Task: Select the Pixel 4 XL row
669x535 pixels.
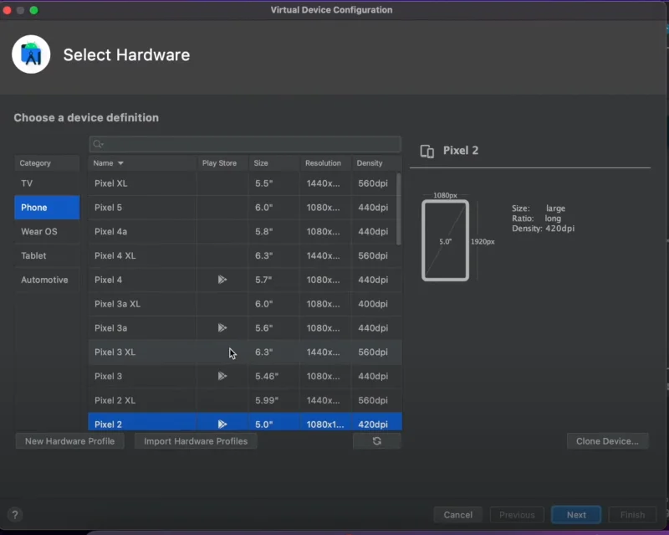Action: pyautogui.click(x=142, y=255)
